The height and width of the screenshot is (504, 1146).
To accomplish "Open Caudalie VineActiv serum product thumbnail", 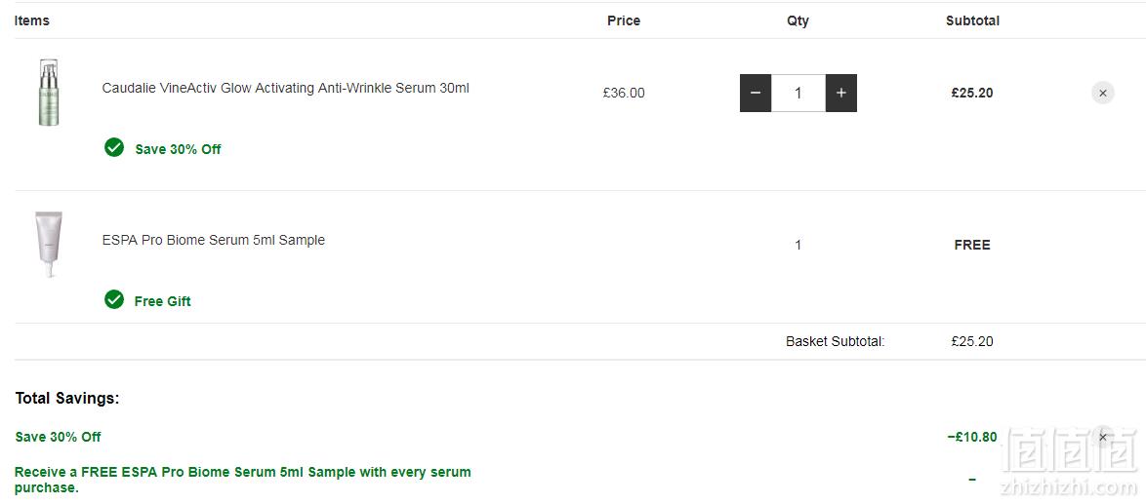I will coord(49,93).
